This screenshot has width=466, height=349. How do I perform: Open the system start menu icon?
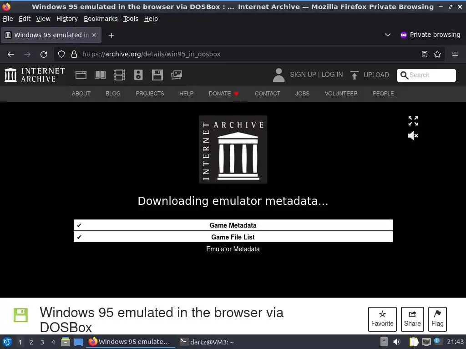(7, 342)
